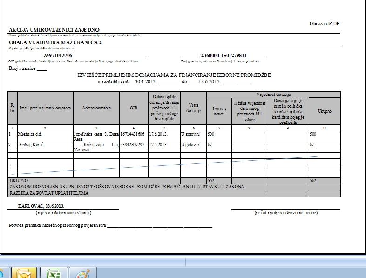Click U gotovini in Mrežnica row
Viewport: 366px width, 278px height.
pyautogui.click(x=190, y=134)
